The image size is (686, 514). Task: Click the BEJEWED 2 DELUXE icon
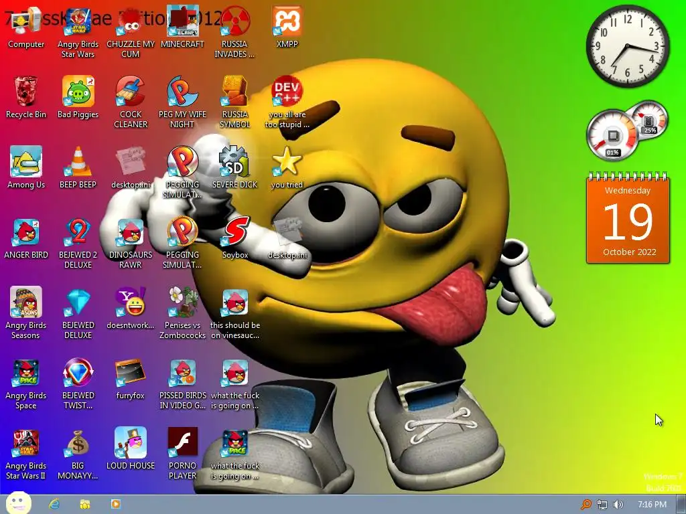(x=78, y=244)
